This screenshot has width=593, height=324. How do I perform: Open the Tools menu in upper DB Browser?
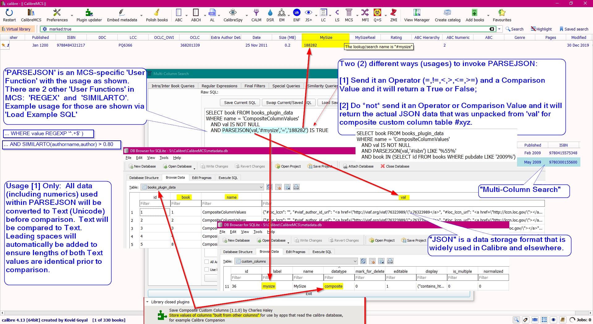point(164,158)
